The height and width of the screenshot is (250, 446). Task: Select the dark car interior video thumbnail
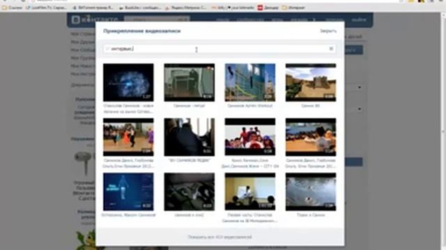pyautogui.click(x=189, y=137)
